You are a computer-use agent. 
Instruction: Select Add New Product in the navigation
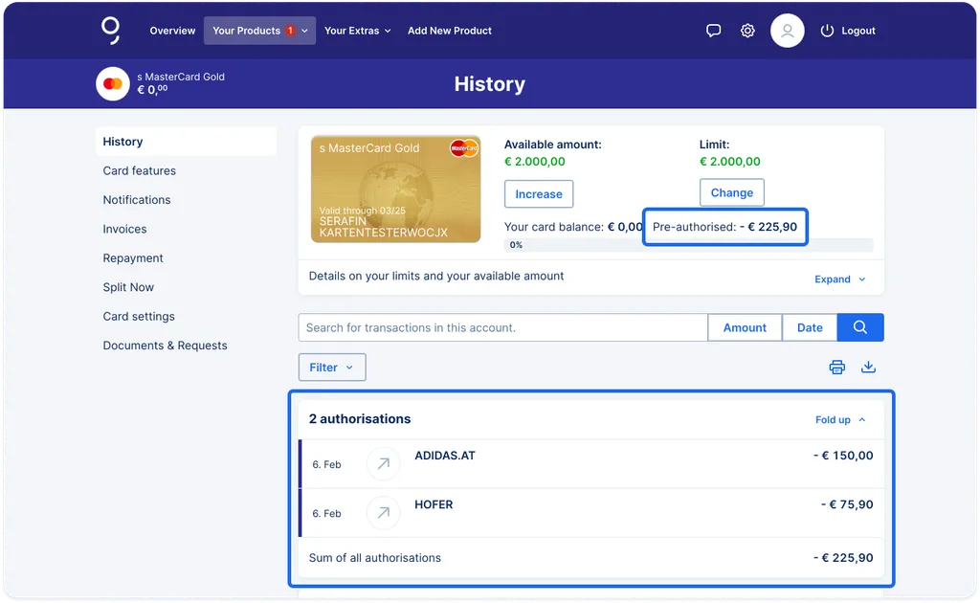[x=450, y=31]
